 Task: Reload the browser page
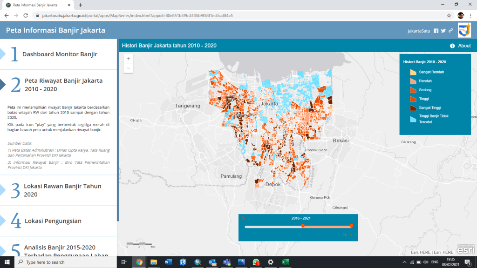[x=25, y=15]
